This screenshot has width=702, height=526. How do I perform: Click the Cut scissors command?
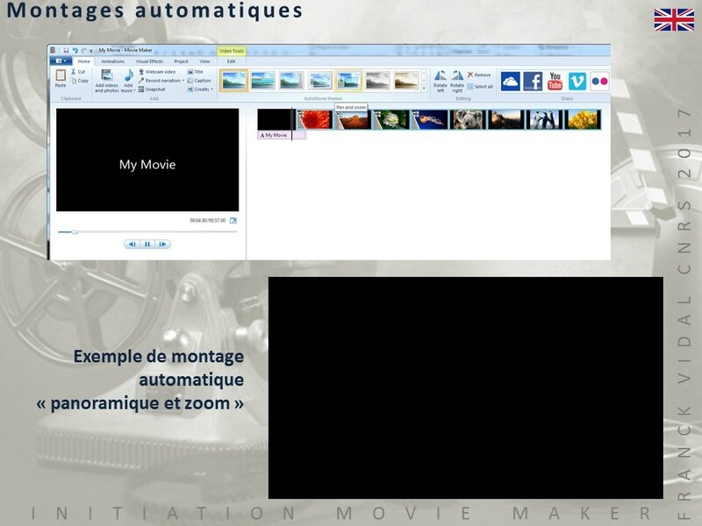point(78,72)
